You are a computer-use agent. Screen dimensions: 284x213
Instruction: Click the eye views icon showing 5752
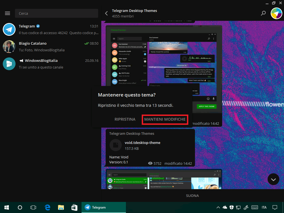[150, 163]
